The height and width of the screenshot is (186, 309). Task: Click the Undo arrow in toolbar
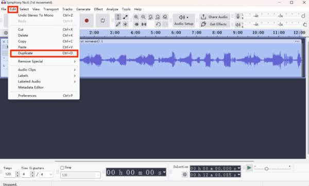158,24
